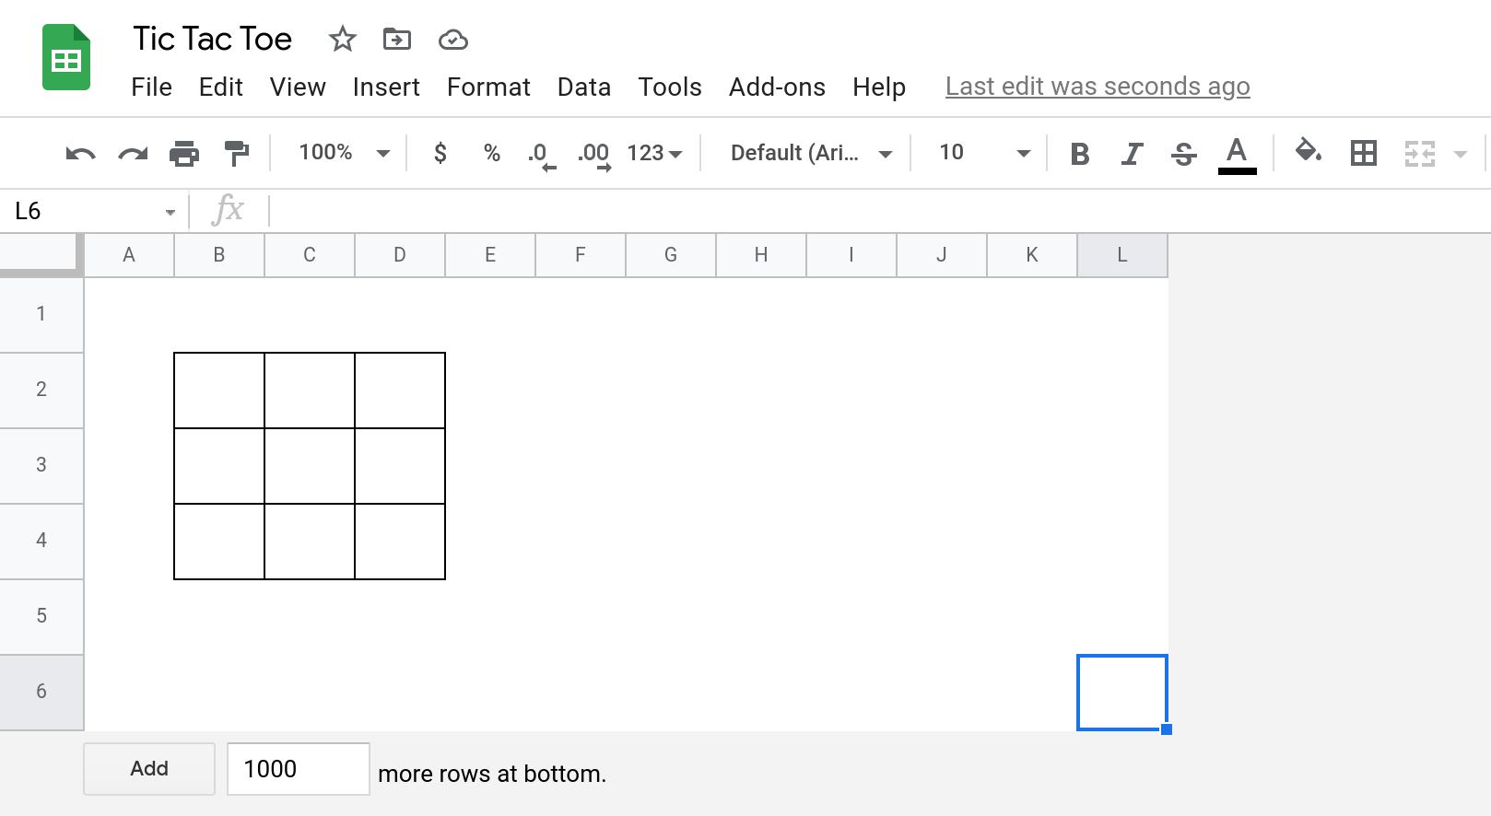Select row 3 header
1491x816 pixels.
click(41, 465)
